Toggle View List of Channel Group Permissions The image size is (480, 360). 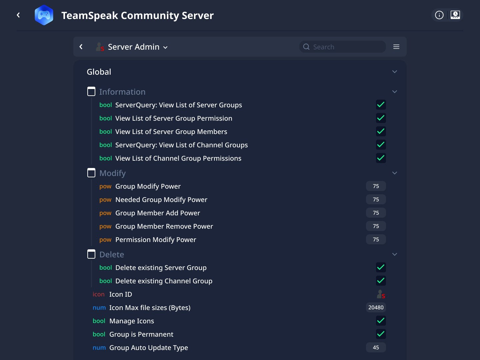381,158
